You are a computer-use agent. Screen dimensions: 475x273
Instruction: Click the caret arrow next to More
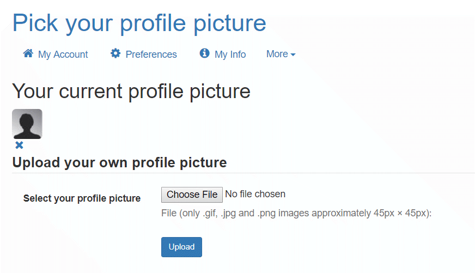[293, 54]
